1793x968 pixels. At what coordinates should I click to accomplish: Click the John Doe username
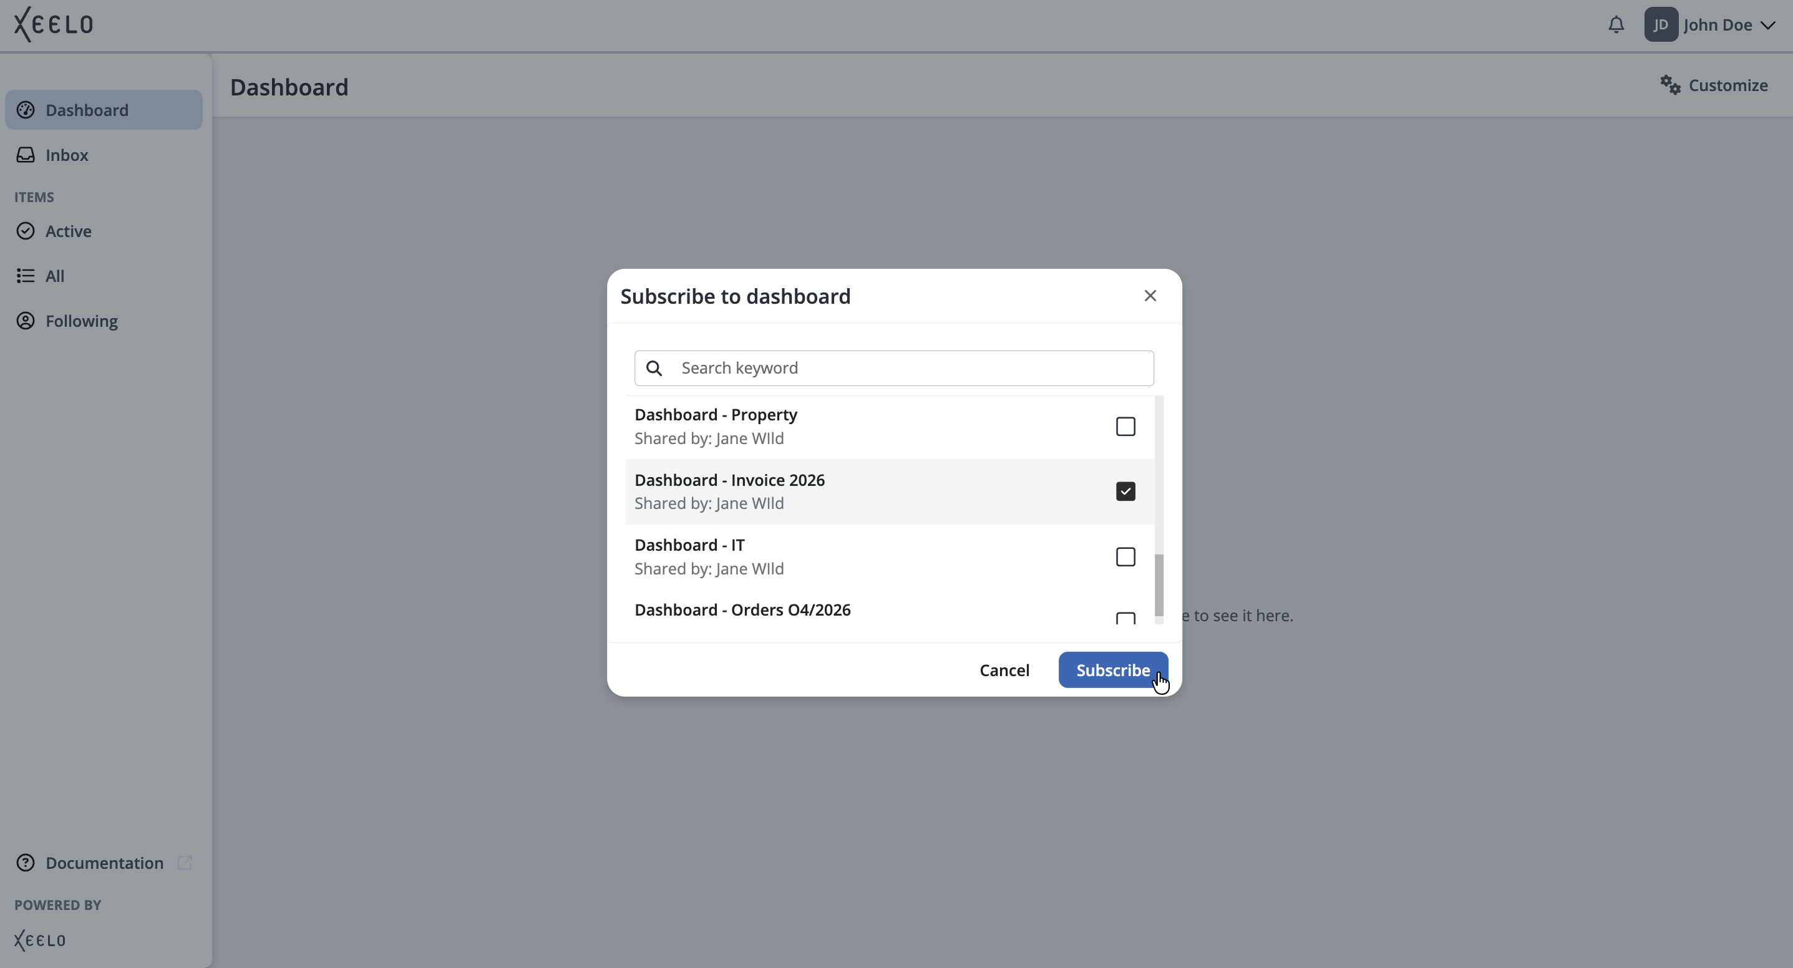tap(1717, 25)
